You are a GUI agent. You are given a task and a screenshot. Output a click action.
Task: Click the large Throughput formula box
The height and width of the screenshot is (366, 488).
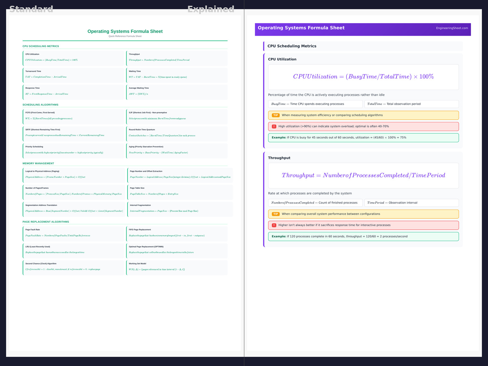[x=363, y=175]
